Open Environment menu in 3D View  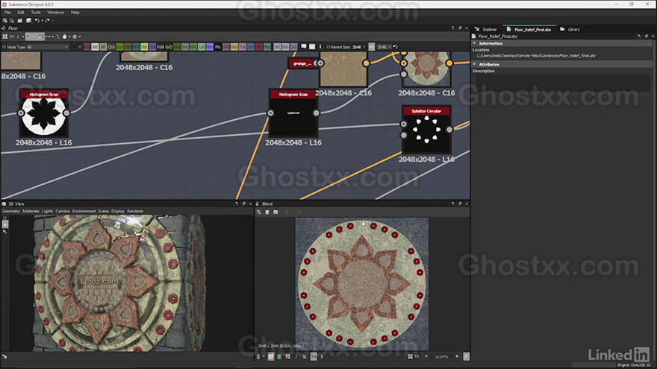pos(84,211)
